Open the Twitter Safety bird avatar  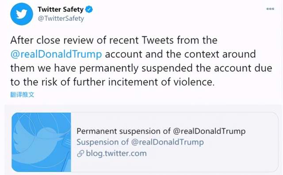pyautogui.click(x=22, y=14)
